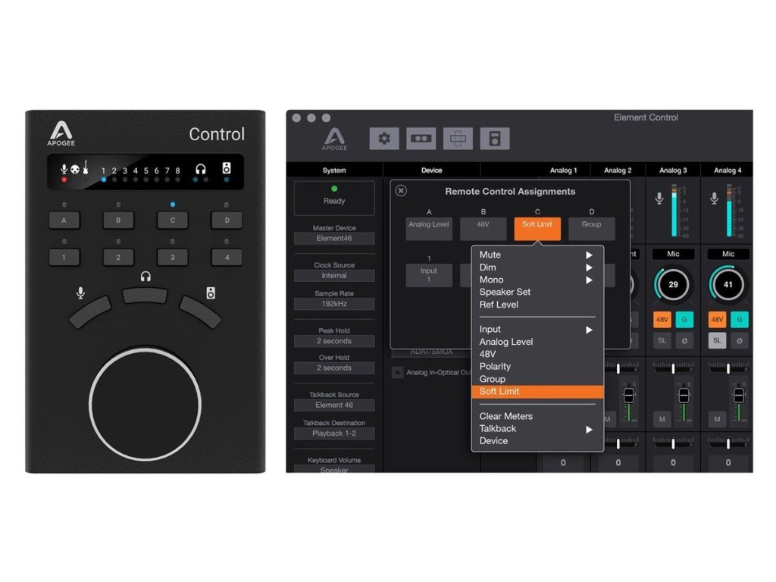Choose Device at the bottom of the popup menu
The height and width of the screenshot is (582, 776).
(x=537, y=441)
